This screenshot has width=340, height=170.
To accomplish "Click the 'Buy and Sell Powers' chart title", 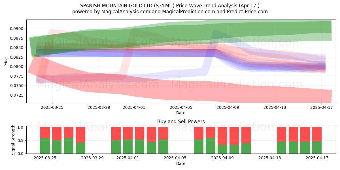I will click(x=181, y=122).
